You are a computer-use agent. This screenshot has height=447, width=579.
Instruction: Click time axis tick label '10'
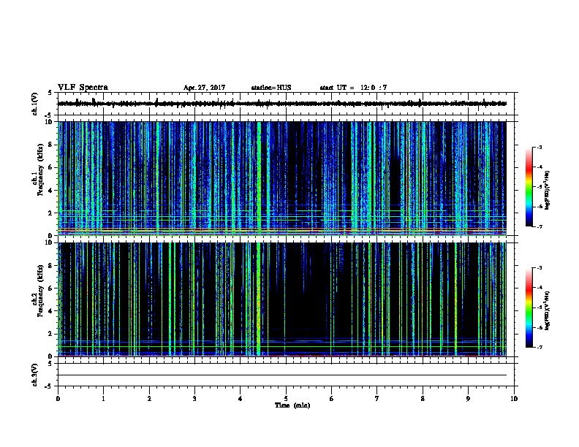(514, 399)
